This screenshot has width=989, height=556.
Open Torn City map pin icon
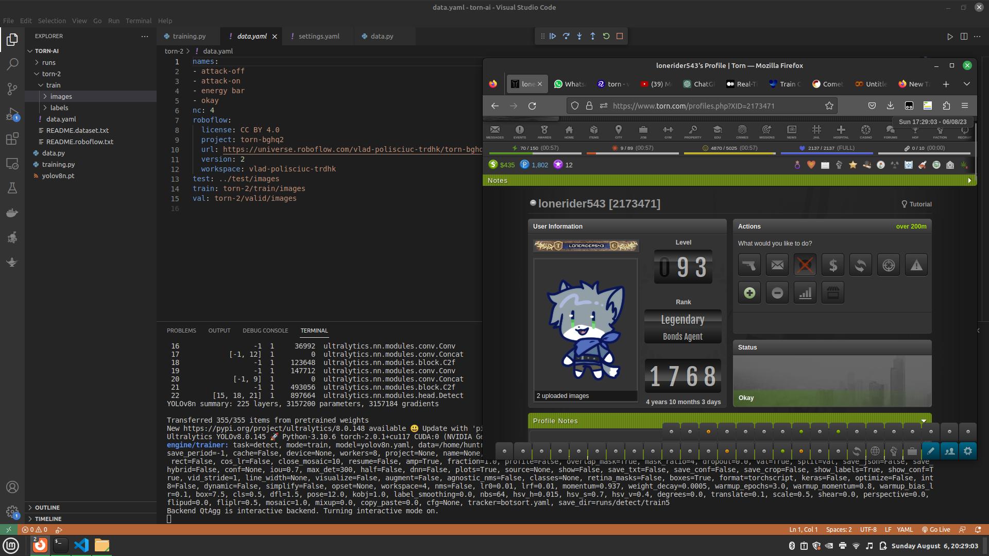click(619, 132)
